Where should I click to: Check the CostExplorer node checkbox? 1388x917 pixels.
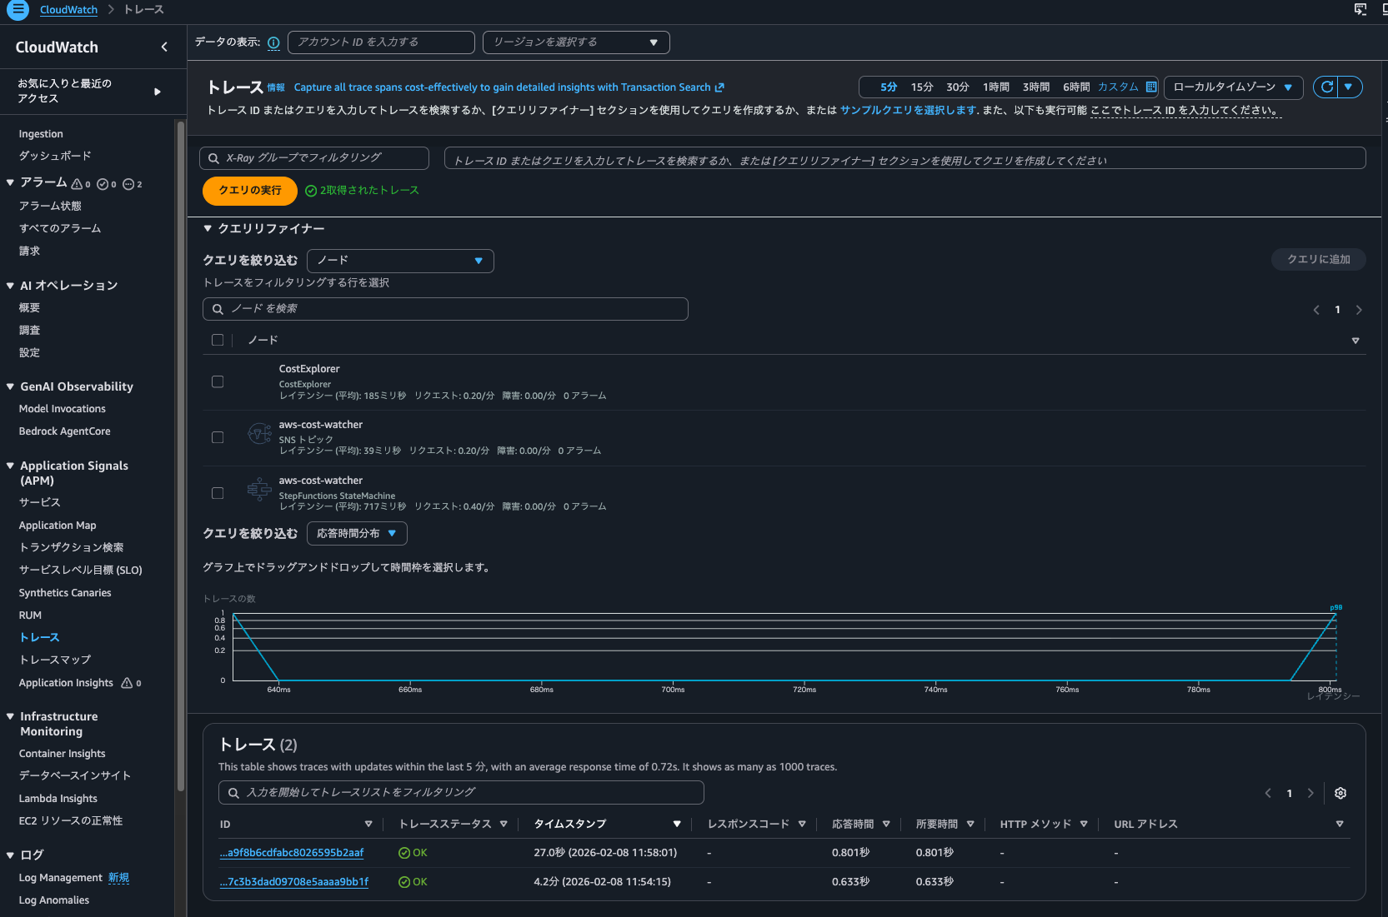218,381
